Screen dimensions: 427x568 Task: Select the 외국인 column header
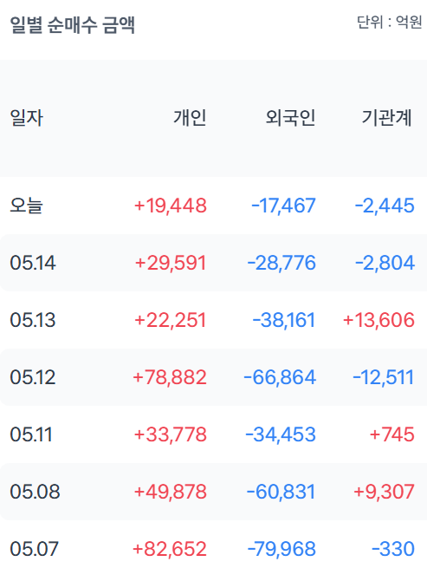click(x=290, y=118)
